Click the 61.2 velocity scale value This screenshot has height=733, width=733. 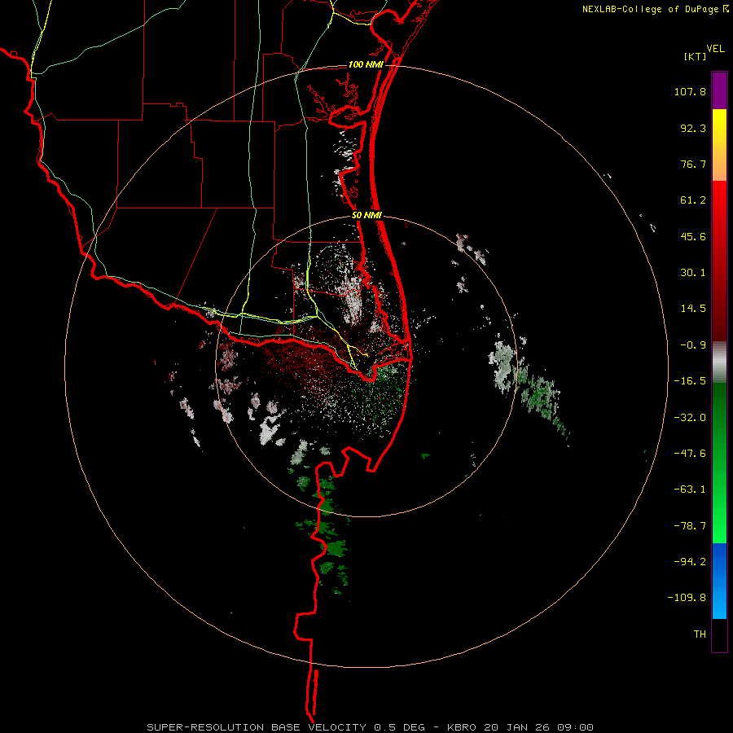click(x=693, y=200)
